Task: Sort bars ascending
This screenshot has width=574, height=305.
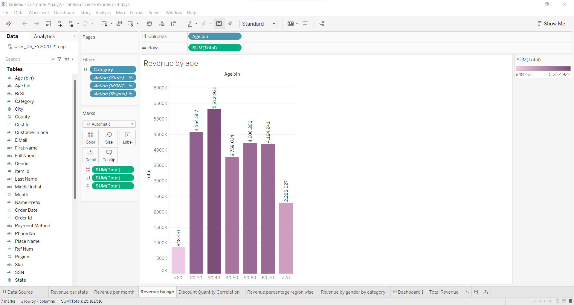Action: (162, 24)
